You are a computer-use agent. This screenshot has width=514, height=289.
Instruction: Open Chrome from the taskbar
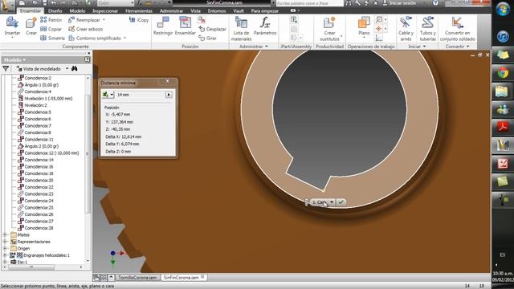pyautogui.click(x=503, y=73)
